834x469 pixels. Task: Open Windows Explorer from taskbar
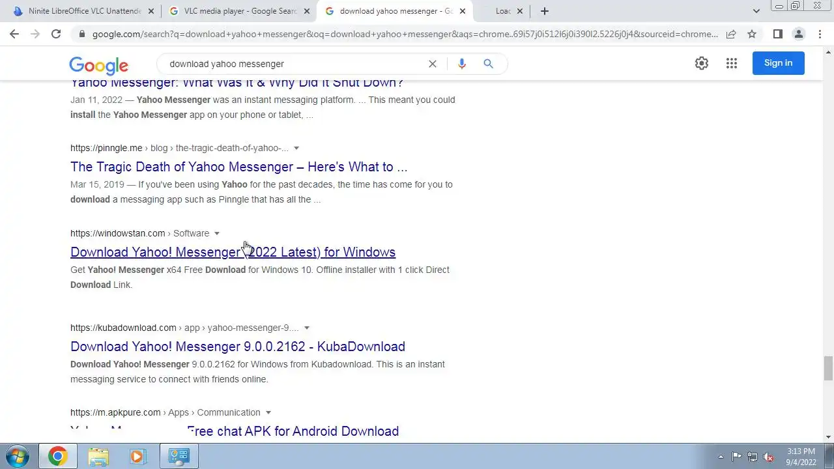(x=98, y=457)
